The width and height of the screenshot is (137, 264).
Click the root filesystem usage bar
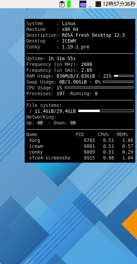tap(106, 111)
